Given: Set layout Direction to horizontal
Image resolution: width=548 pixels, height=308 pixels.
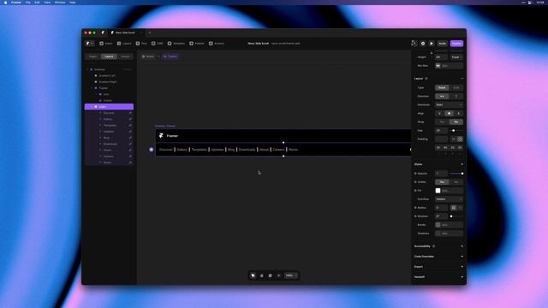Looking at the screenshot, I should 442,96.
